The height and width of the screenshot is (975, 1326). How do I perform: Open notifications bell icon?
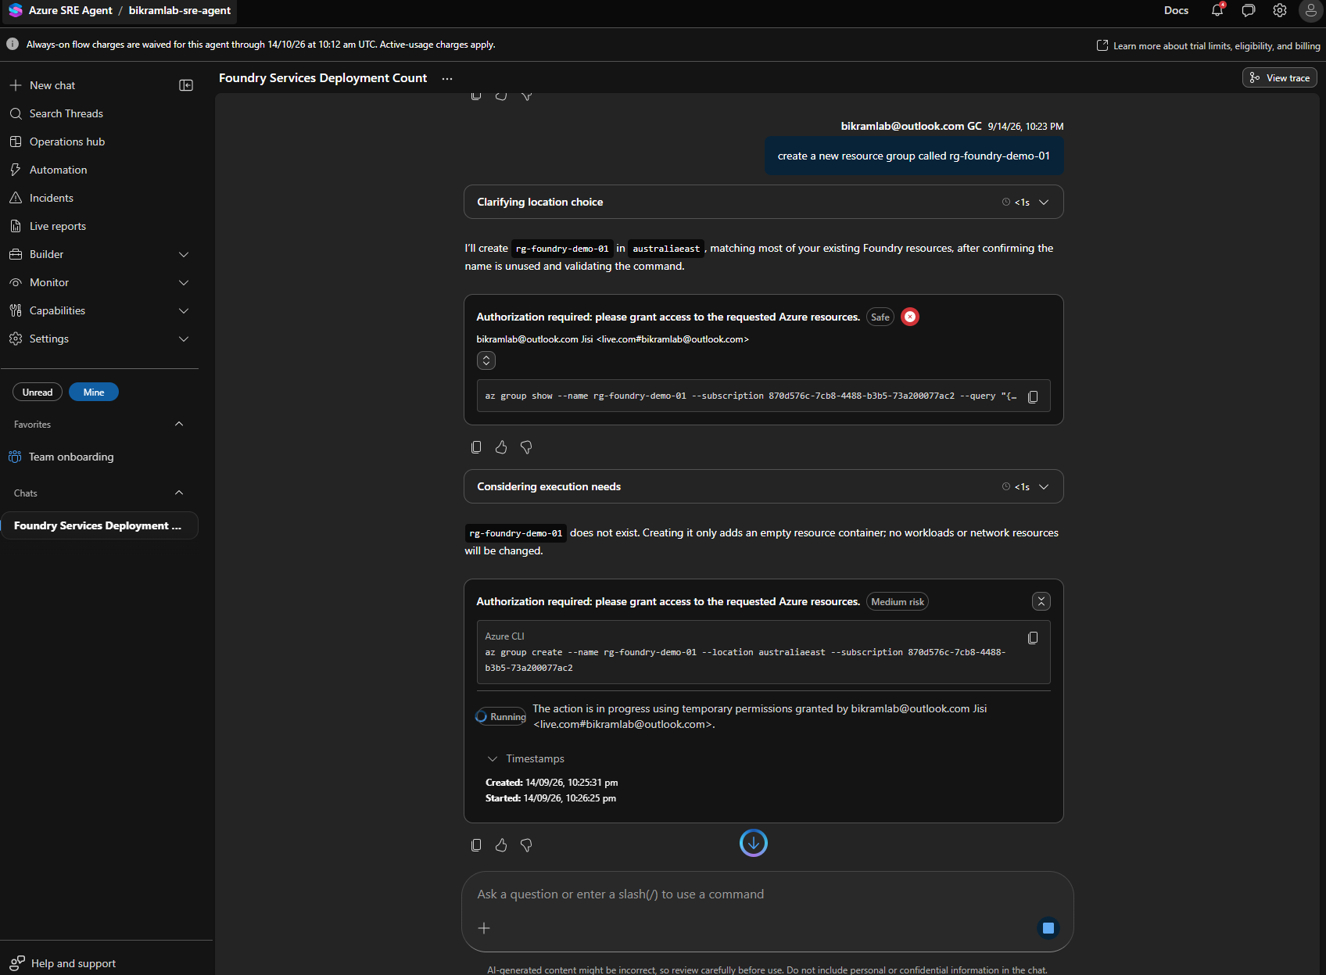point(1217,10)
